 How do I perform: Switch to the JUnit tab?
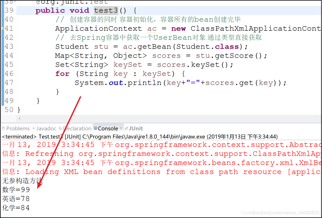click(134, 128)
